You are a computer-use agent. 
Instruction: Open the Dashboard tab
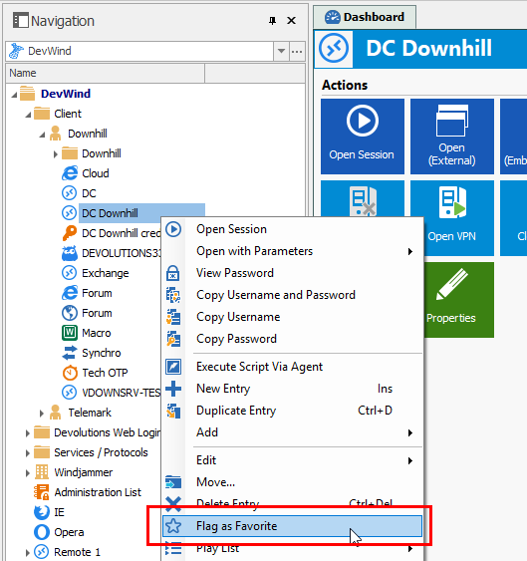coord(365,17)
